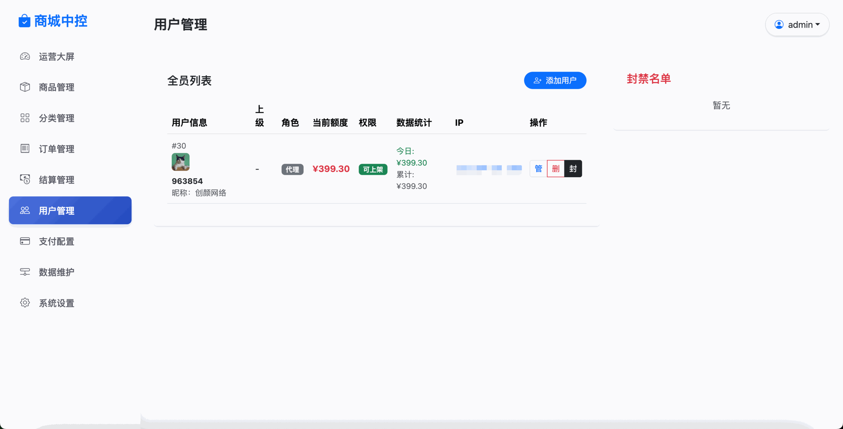Click the 系统设置 gear icon
Image resolution: width=843 pixels, height=429 pixels.
click(25, 303)
